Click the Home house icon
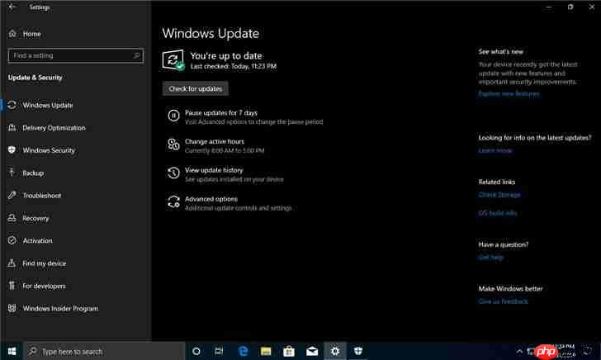The height and width of the screenshot is (360, 601). pos(12,34)
